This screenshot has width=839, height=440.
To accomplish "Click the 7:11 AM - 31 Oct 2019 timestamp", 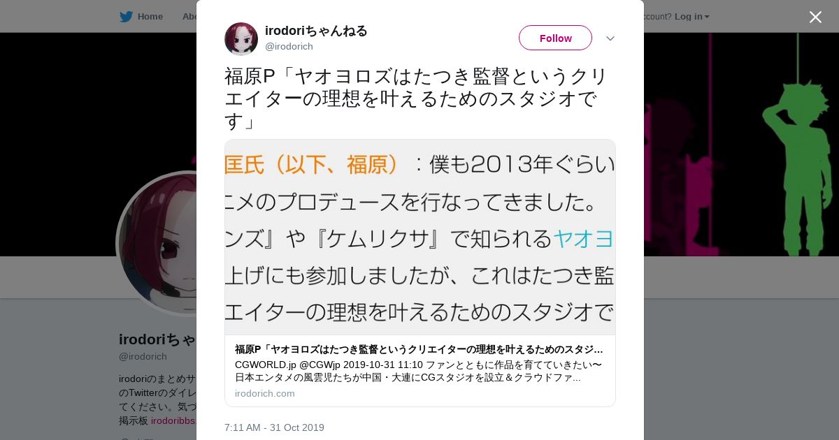I will pyautogui.click(x=274, y=427).
